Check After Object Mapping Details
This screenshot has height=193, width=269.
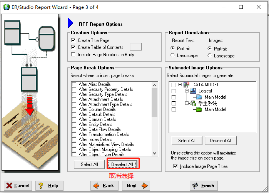click(x=74, y=149)
